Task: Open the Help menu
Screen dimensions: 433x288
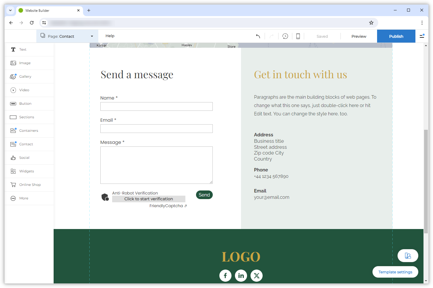Action: click(110, 36)
